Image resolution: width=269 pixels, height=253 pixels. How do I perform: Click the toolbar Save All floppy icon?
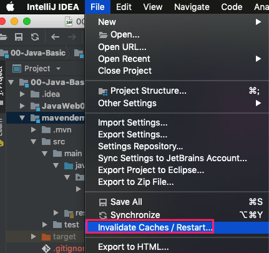click(19, 37)
